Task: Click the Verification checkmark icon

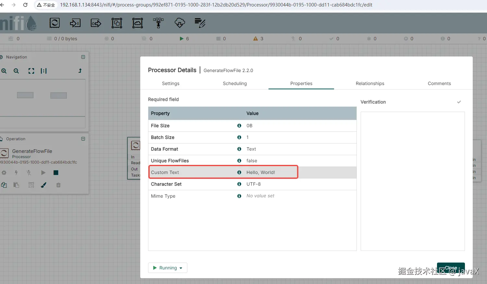Action: (459, 102)
